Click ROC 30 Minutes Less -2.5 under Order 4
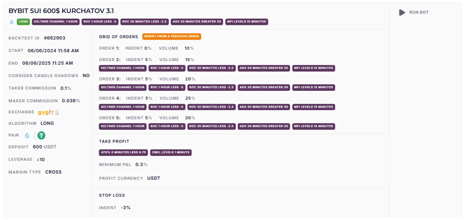This screenshot has width=465, height=220. [x=211, y=107]
